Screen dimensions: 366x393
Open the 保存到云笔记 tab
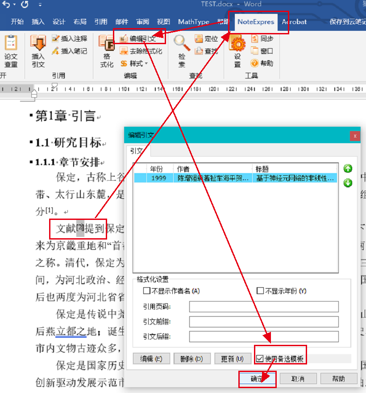point(347,22)
